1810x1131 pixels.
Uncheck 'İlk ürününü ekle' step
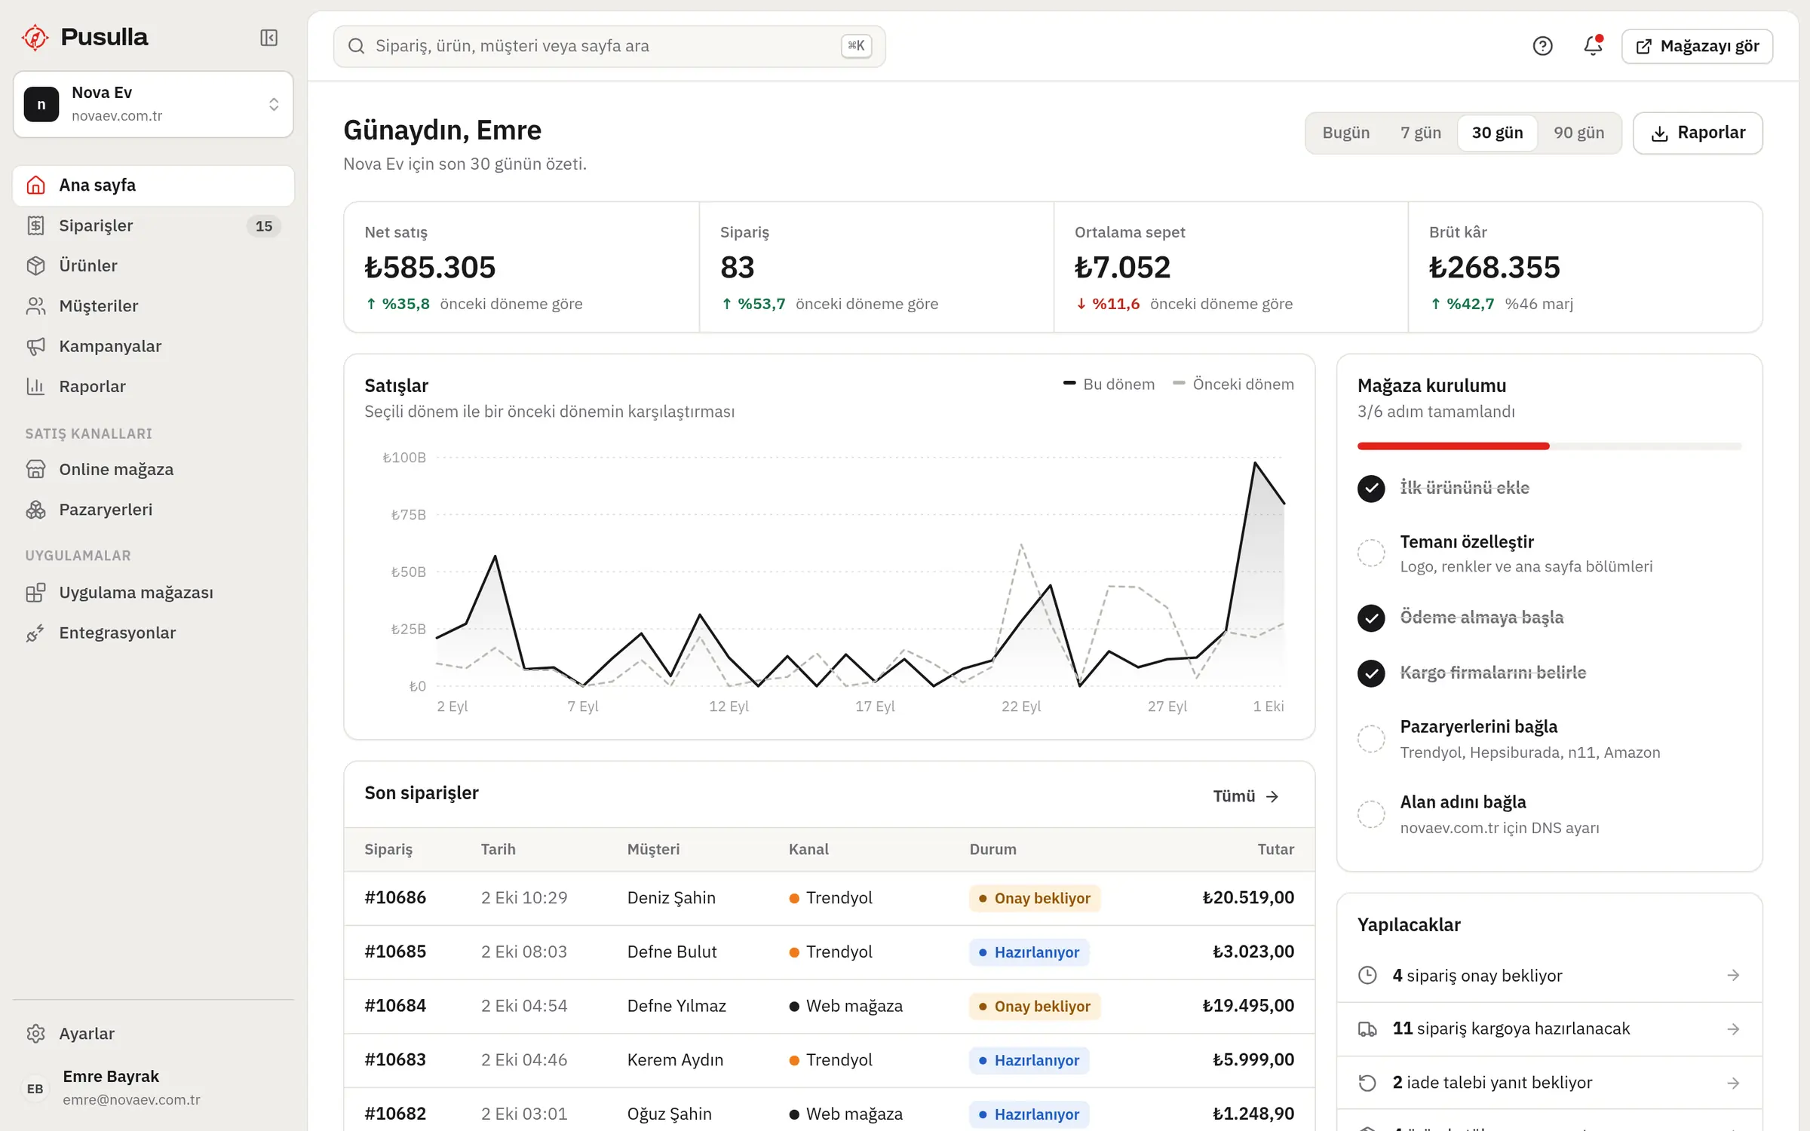(1371, 488)
